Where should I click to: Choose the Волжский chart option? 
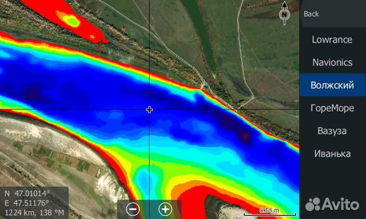click(x=333, y=85)
